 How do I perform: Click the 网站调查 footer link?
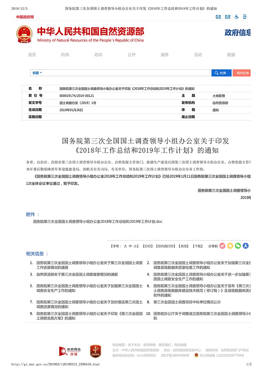pos(180,345)
